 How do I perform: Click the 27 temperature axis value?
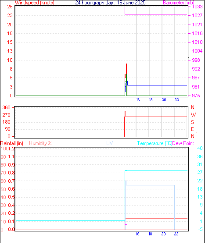[200, 172]
